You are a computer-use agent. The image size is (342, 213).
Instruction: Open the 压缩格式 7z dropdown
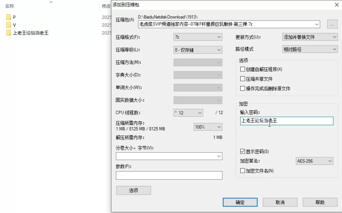click(198, 37)
